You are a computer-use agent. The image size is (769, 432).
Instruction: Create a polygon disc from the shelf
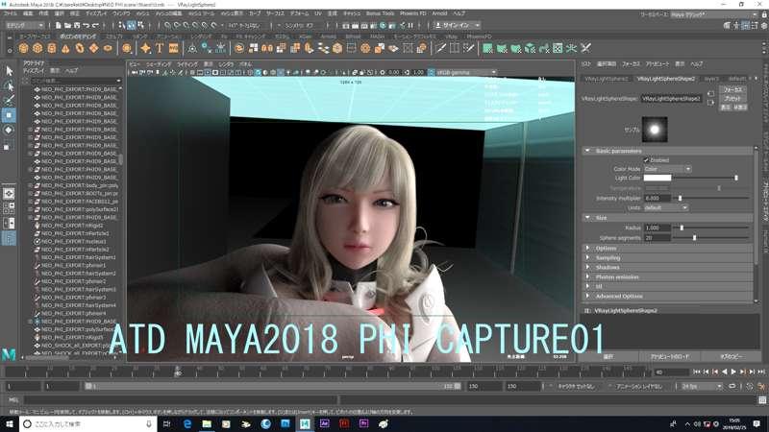point(108,48)
